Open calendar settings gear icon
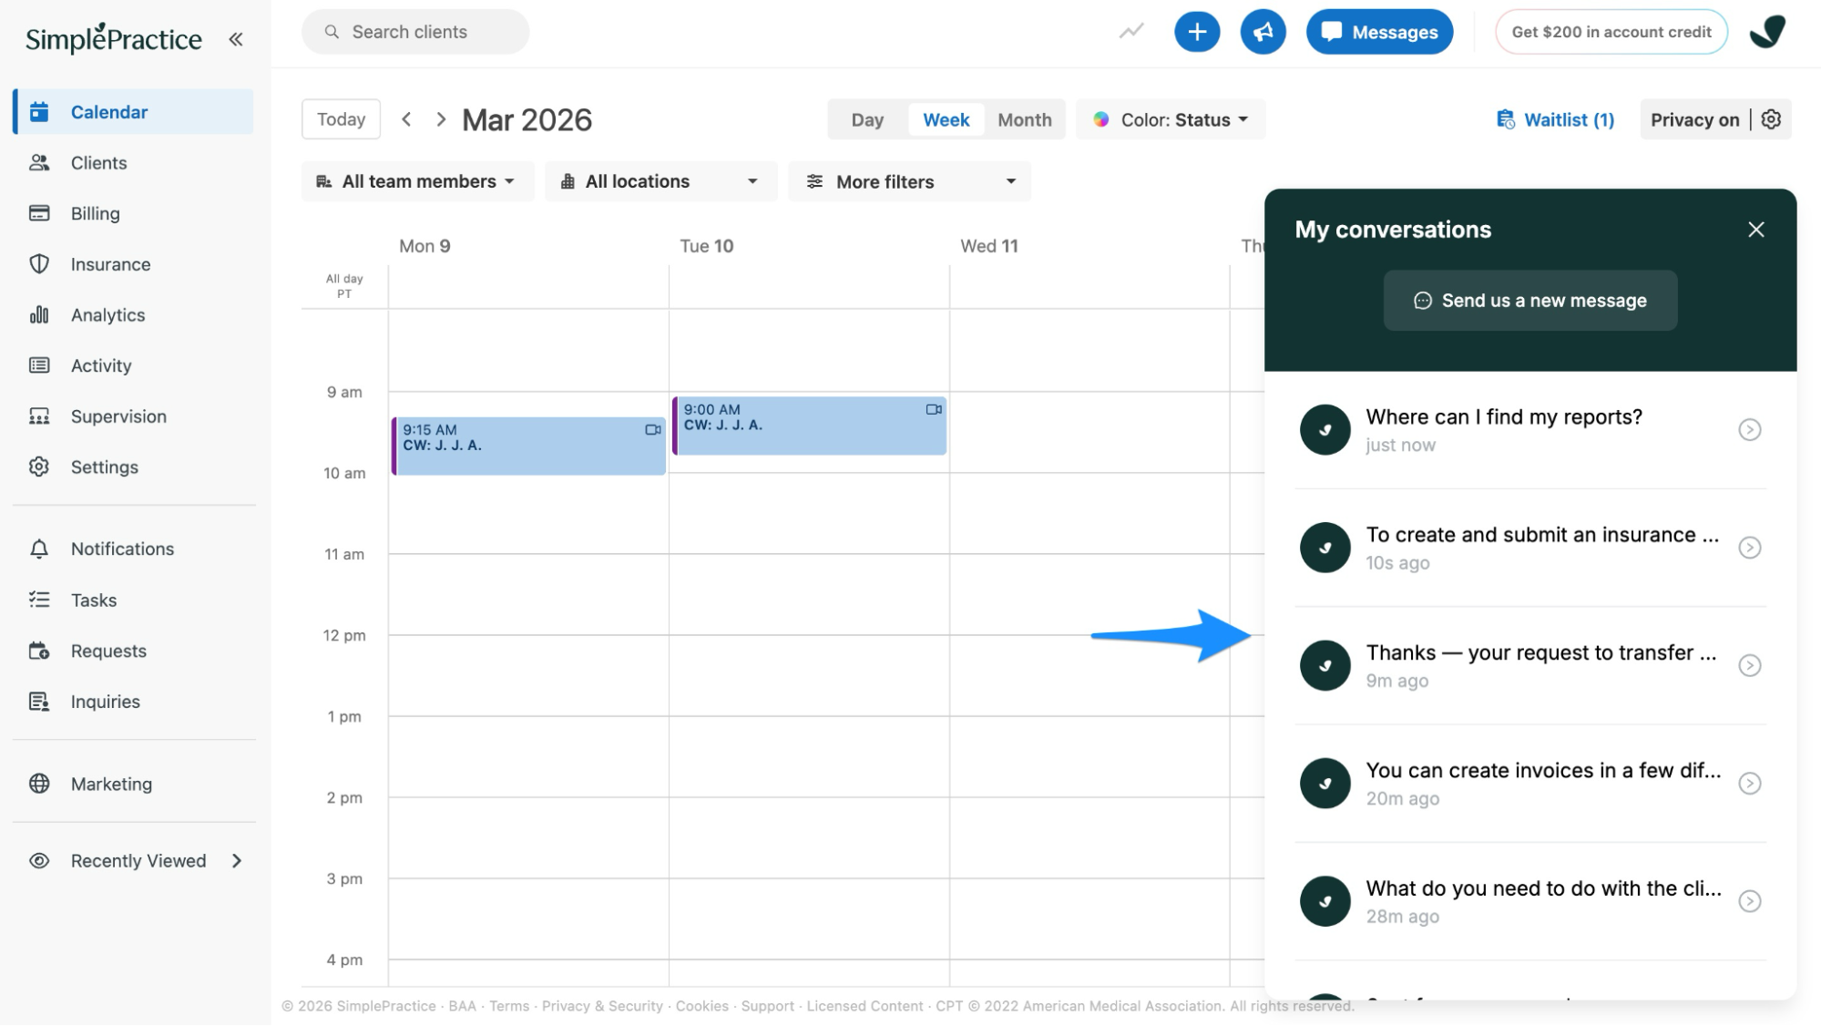This screenshot has width=1821, height=1026. coord(1771,119)
